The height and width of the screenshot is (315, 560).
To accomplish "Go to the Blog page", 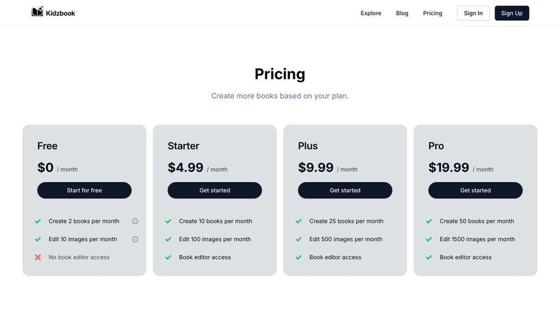I will tap(402, 13).
